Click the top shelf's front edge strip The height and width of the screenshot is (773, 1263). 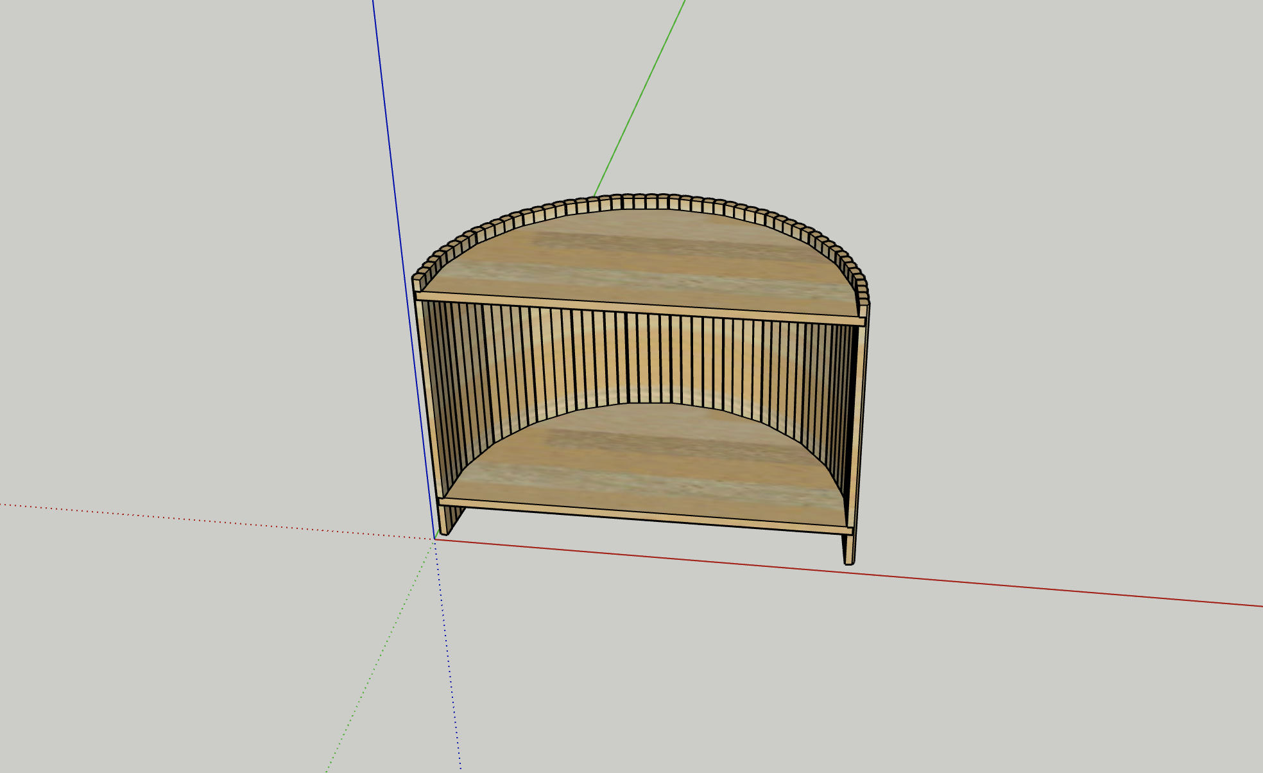coord(640,309)
